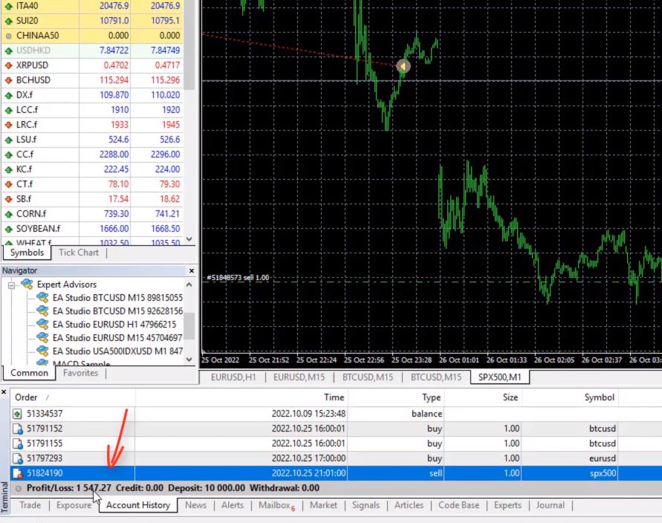The height and width of the screenshot is (523, 662).
Task: Click the sell order icon on highlighted order 51824190
Action: [17, 473]
